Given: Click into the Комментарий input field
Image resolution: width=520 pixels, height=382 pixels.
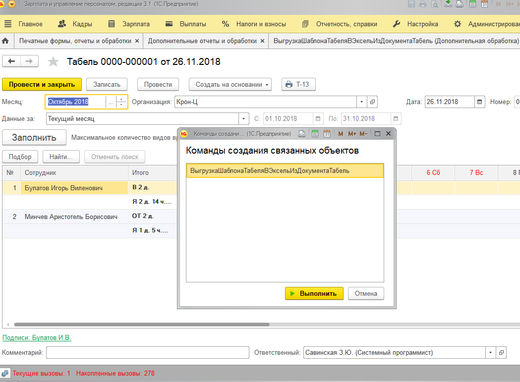Looking at the screenshot, I should [x=148, y=352].
